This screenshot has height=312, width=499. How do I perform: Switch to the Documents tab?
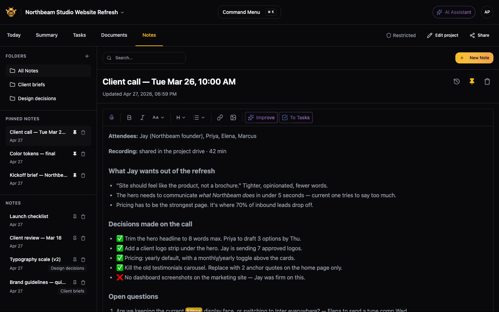(114, 35)
